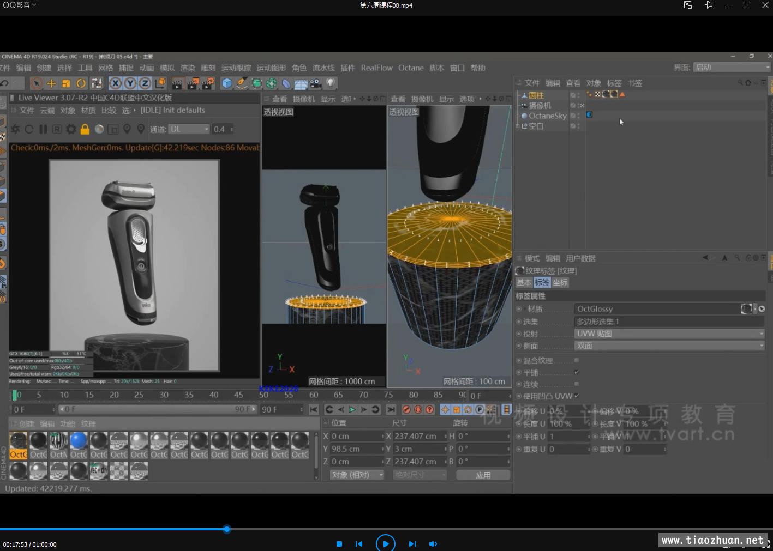Viewport: 773px width, 551px height.
Task: Open the 材质 menu in Live Viewer
Action: [x=88, y=110]
